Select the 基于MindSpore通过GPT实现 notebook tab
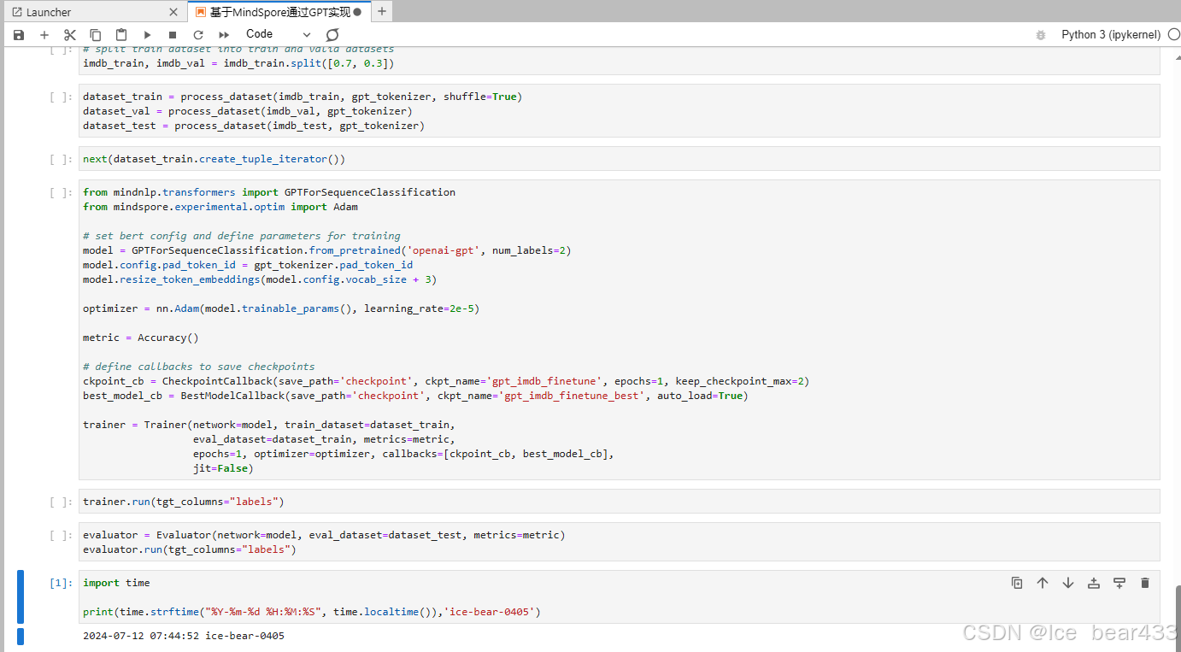 278,12
